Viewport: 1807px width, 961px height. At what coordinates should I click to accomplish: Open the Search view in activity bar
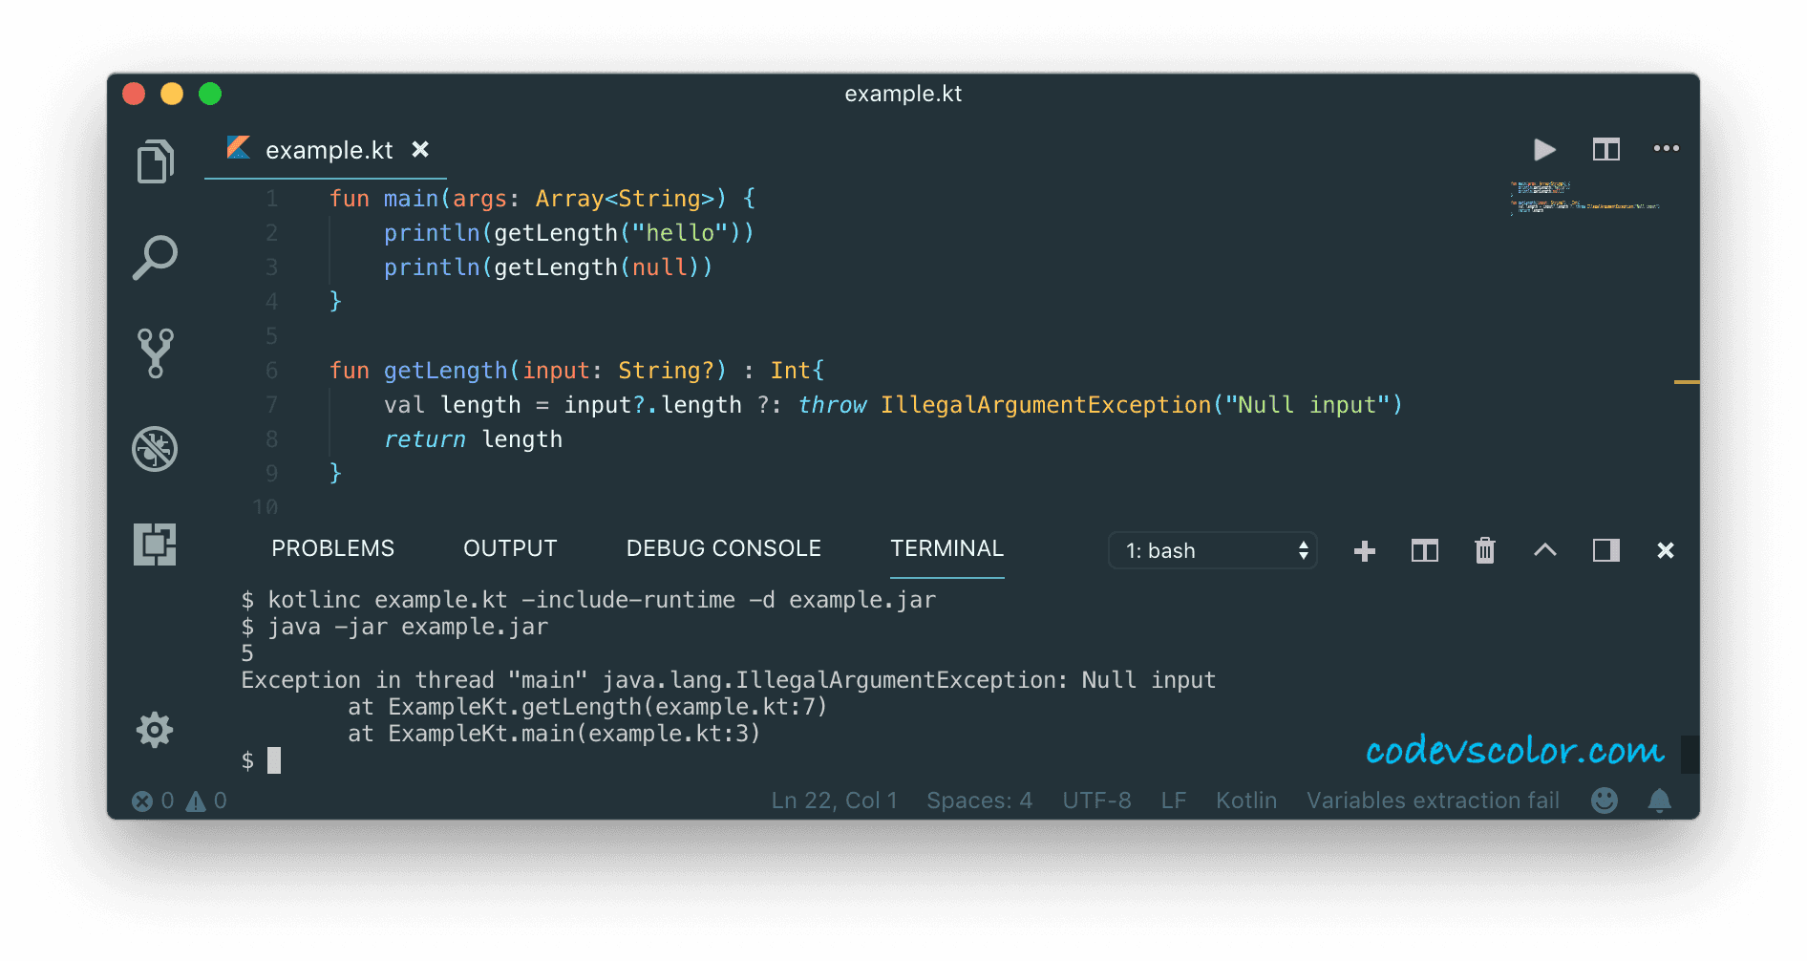[155, 257]
